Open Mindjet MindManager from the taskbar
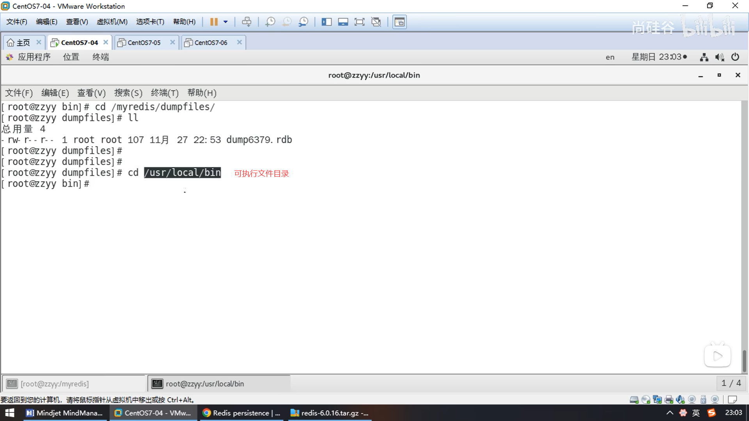Screen dimensions: 749x421 tap(65, 413)
